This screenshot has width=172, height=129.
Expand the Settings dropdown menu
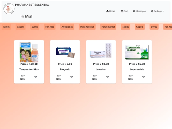pos(157,11)
